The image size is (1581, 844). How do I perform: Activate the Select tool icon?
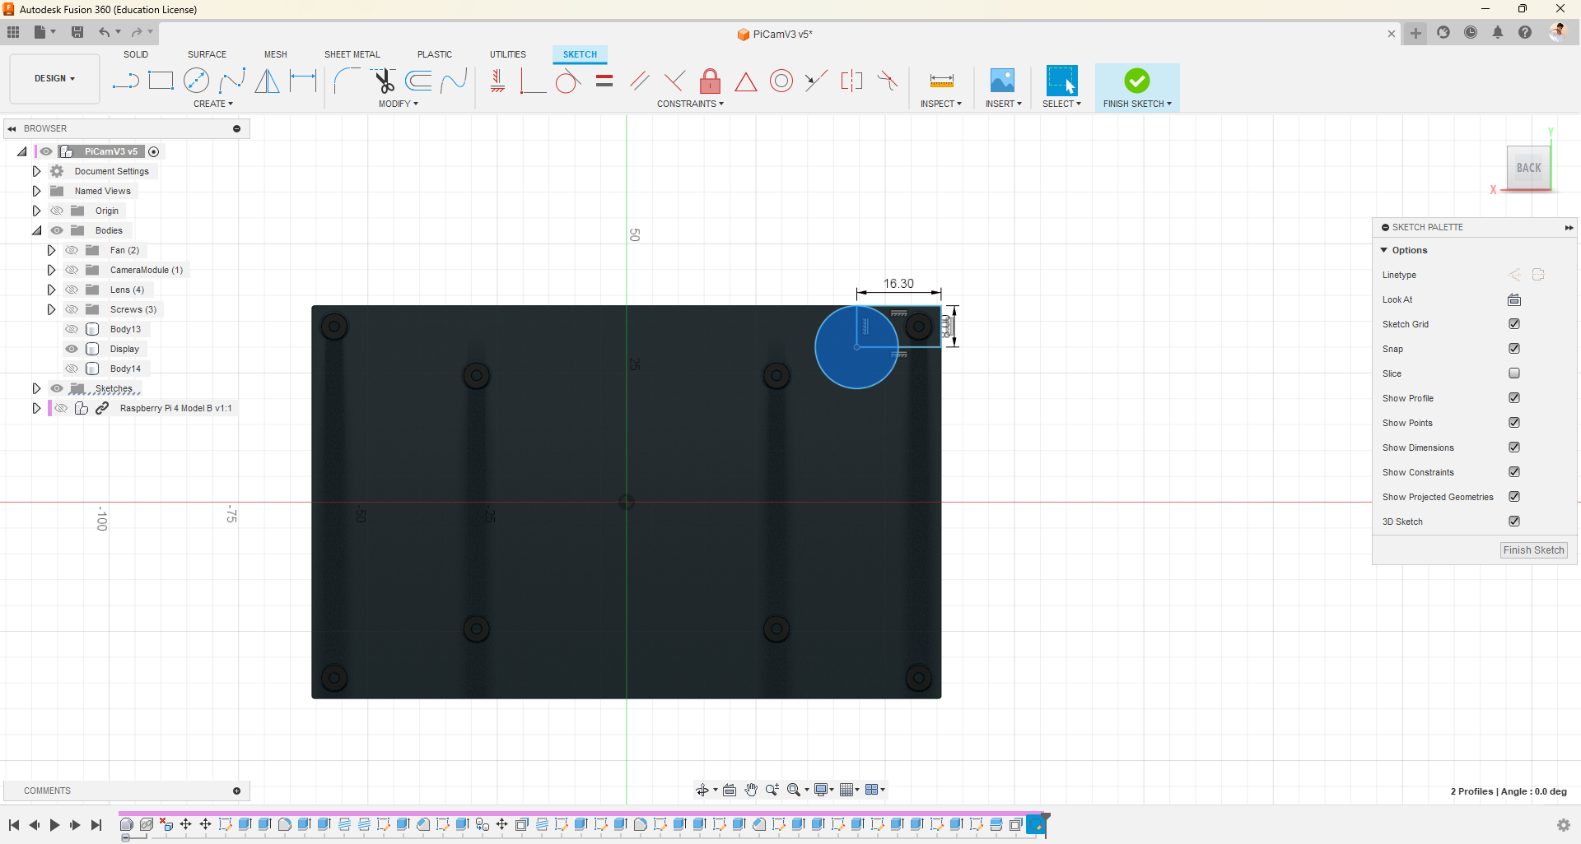click(x=1061, y=81)
